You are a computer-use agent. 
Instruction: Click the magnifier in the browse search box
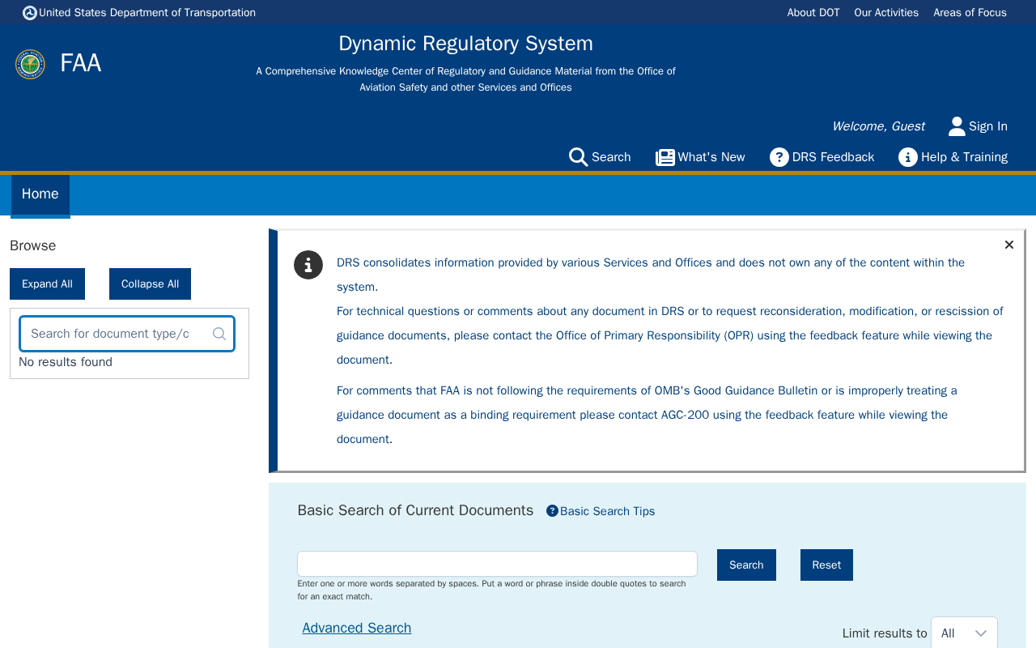[x=219, y=334]
